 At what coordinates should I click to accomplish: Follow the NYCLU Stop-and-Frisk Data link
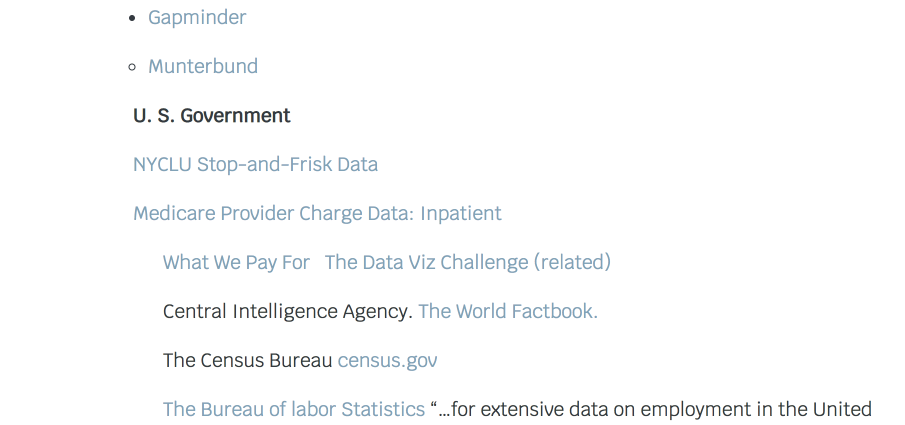point(255,164)
